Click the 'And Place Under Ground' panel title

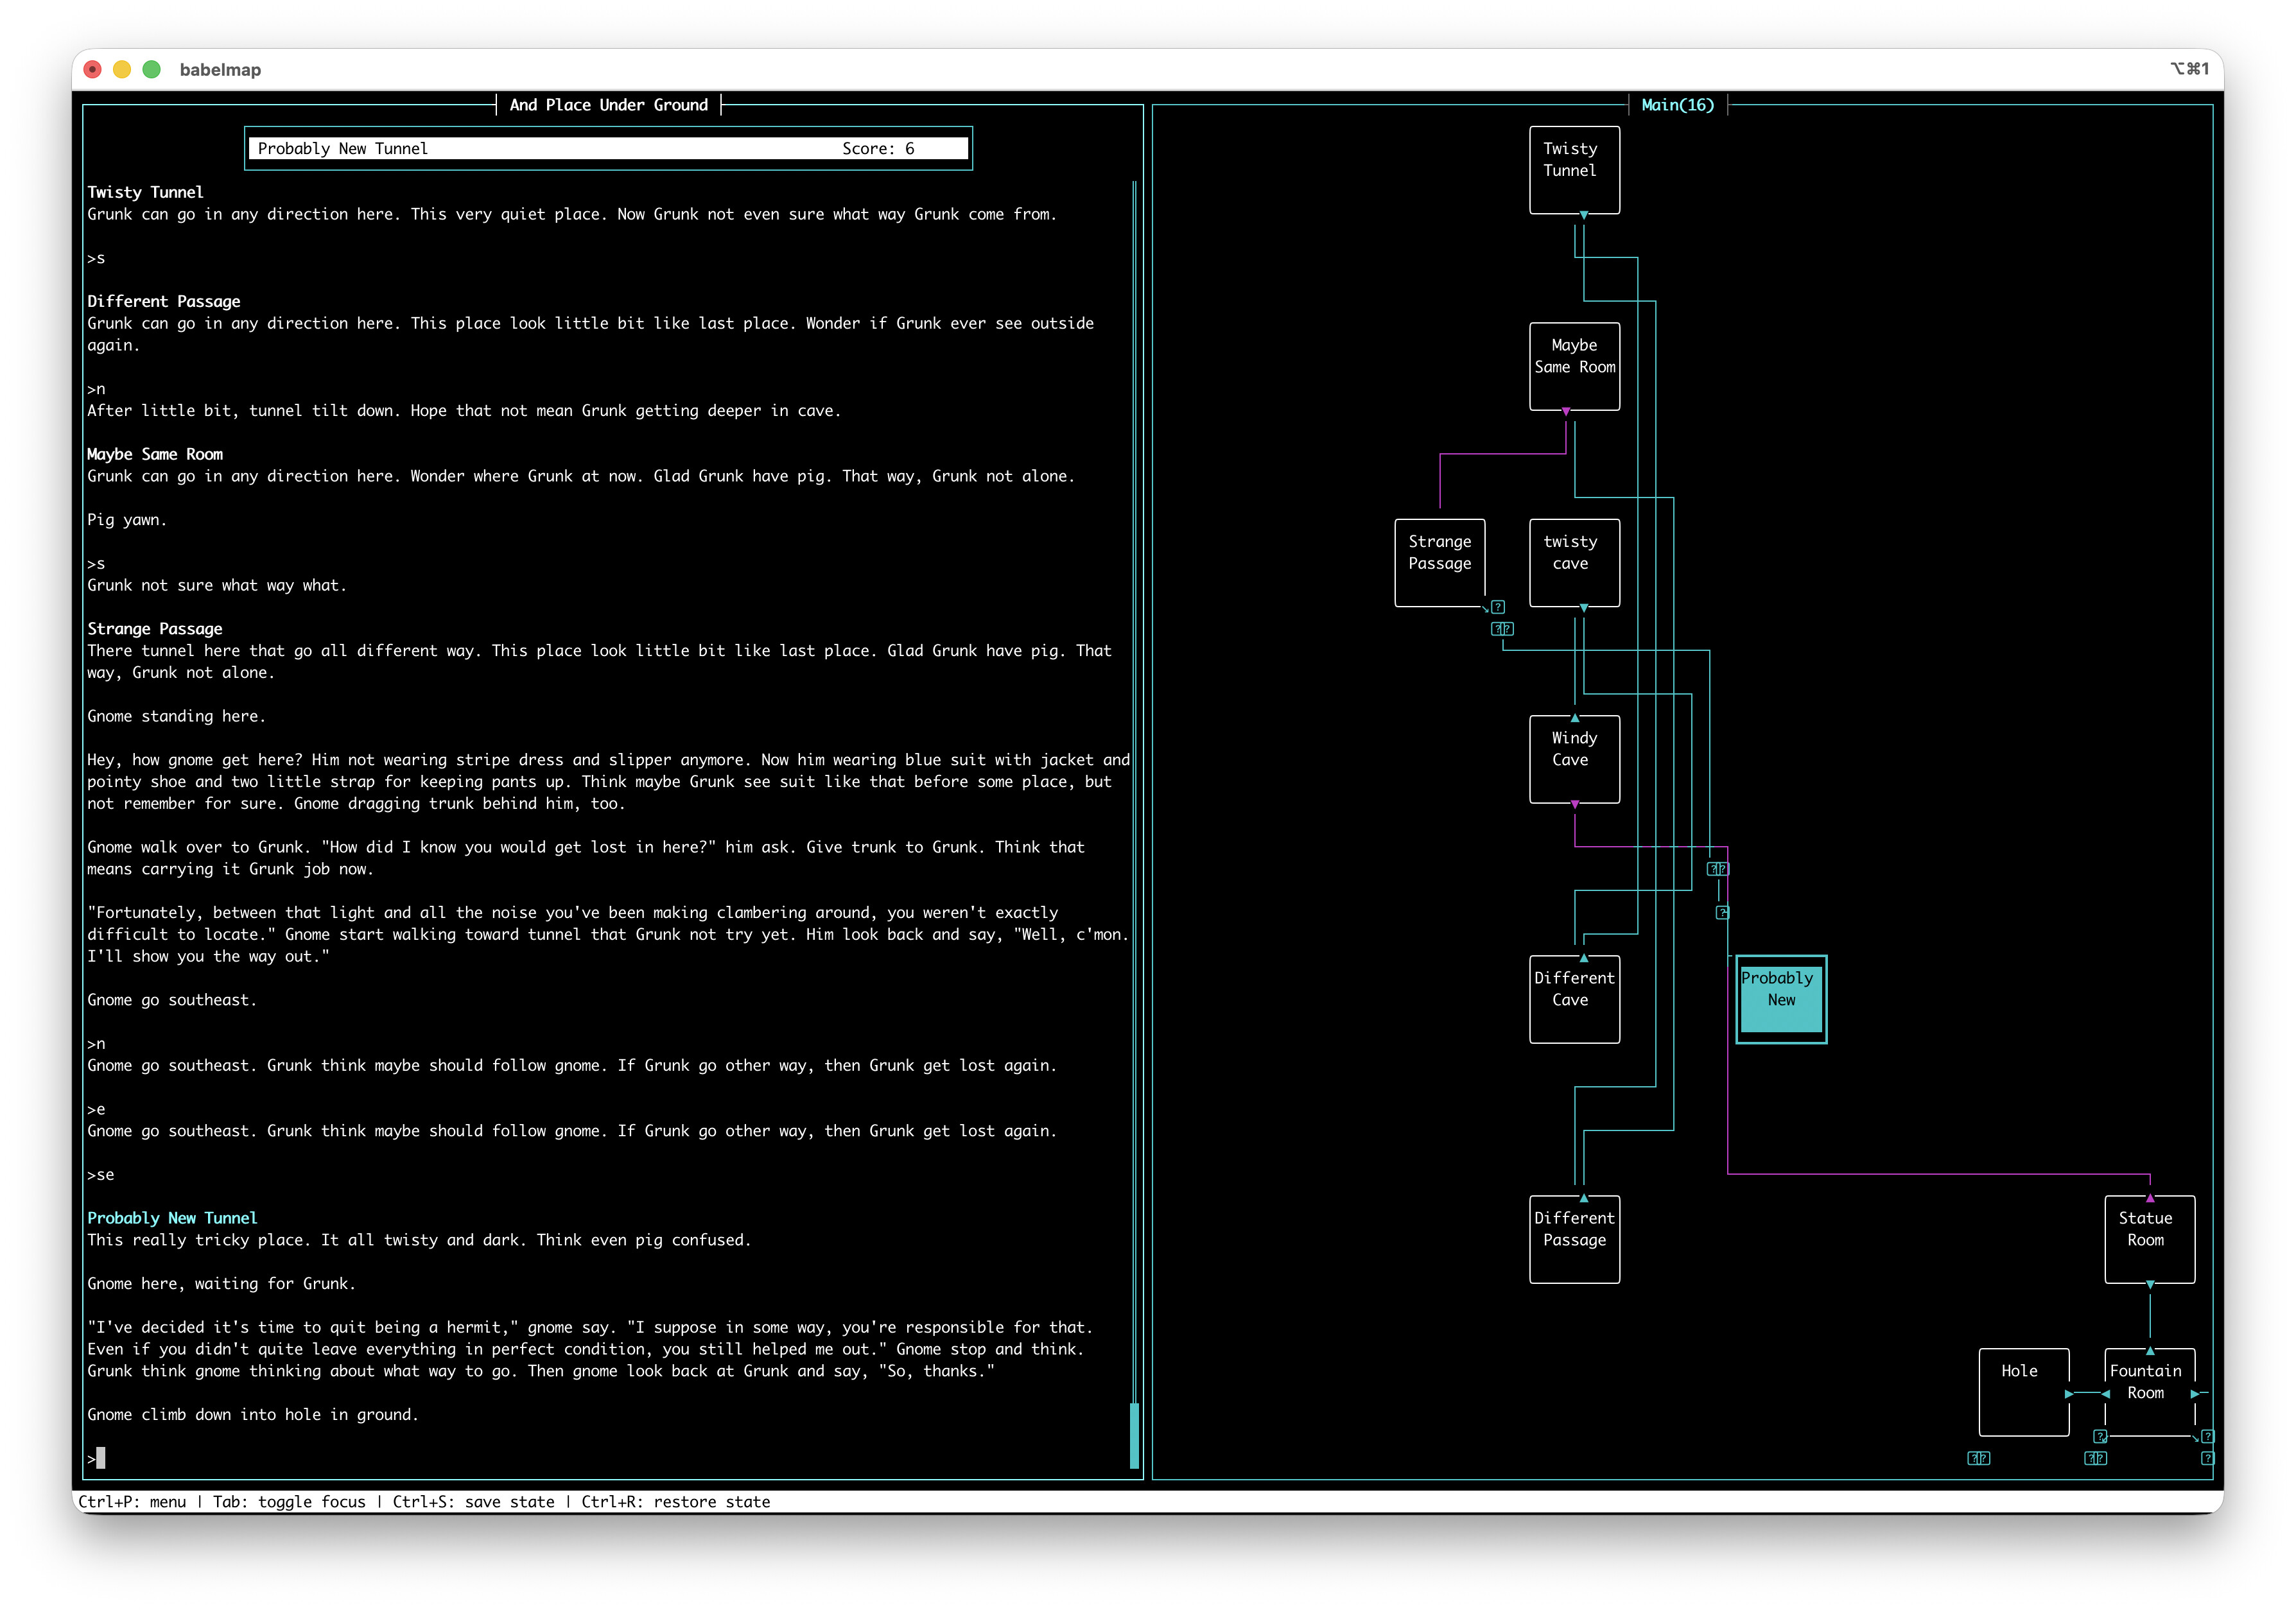(608, 105)
